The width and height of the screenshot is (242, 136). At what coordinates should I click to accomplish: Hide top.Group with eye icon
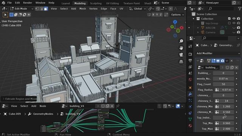(x=234, y=23)
